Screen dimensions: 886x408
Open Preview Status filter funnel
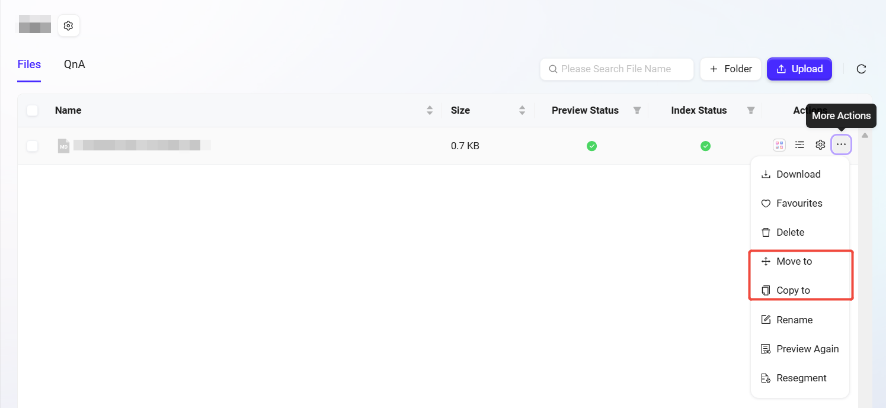point(637,111)
